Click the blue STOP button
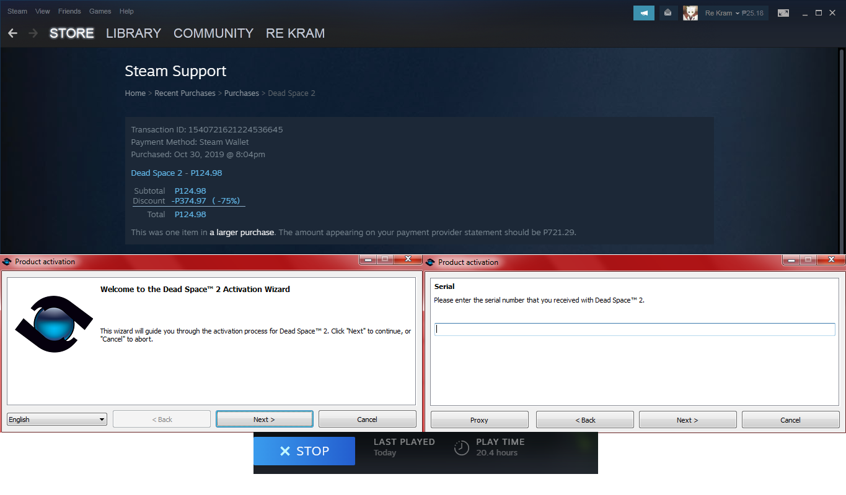The height and width of the screenshot is (495, 846). pos(304,451)
